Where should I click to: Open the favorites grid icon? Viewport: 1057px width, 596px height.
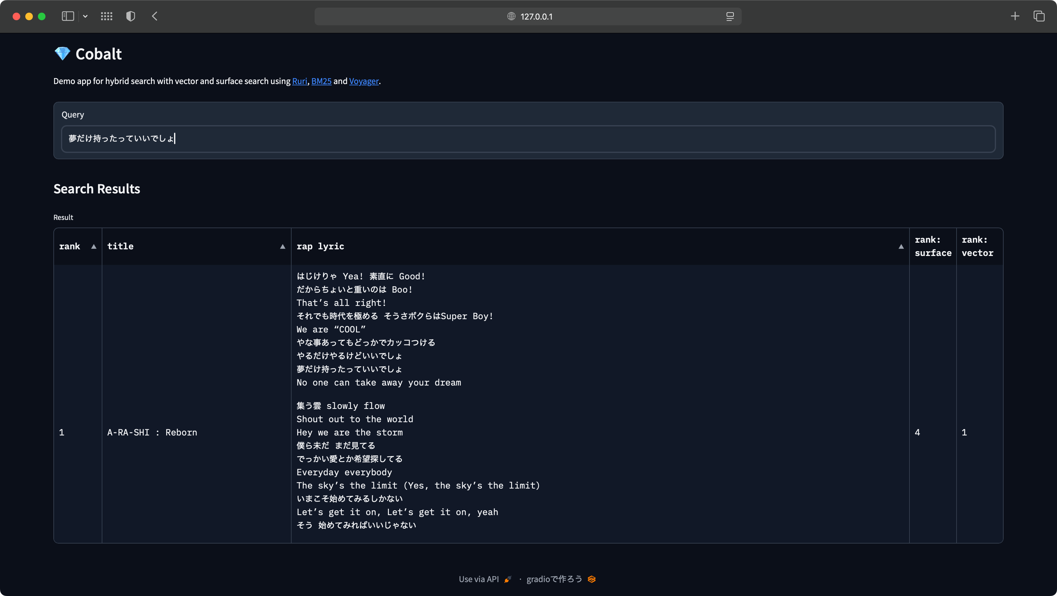(106, 16)
